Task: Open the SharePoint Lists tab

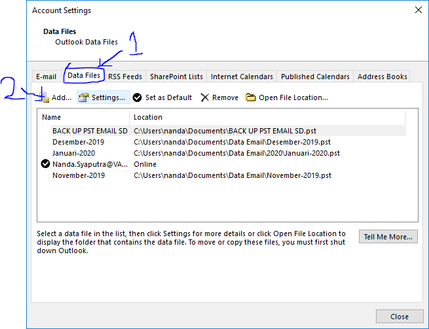Action: coord(176,77)
